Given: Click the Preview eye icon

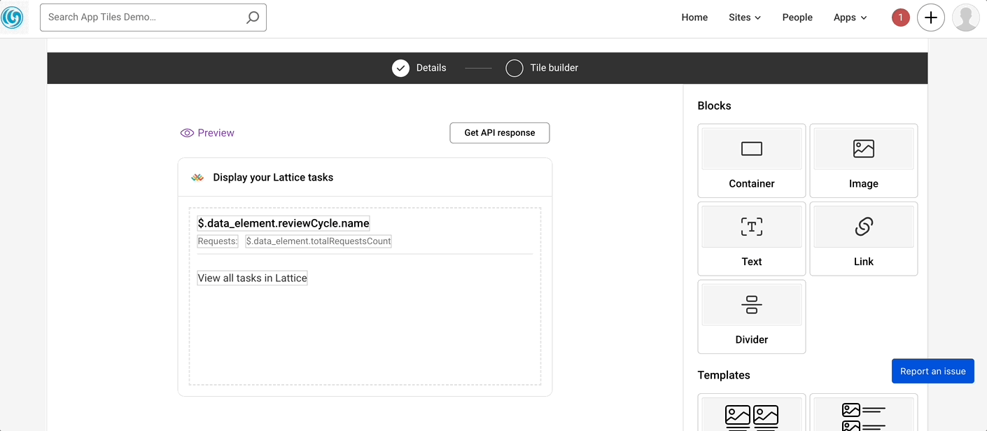Looking at the screenshot, I should click(187, 133).
